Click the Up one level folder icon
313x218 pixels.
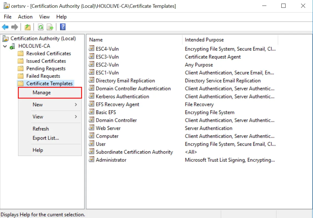[x=27, y=27]
